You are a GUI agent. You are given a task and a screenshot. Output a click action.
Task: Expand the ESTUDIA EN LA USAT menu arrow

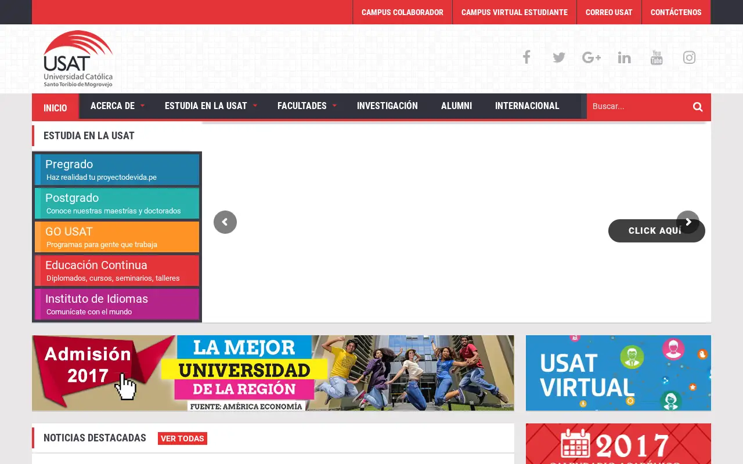255,106
